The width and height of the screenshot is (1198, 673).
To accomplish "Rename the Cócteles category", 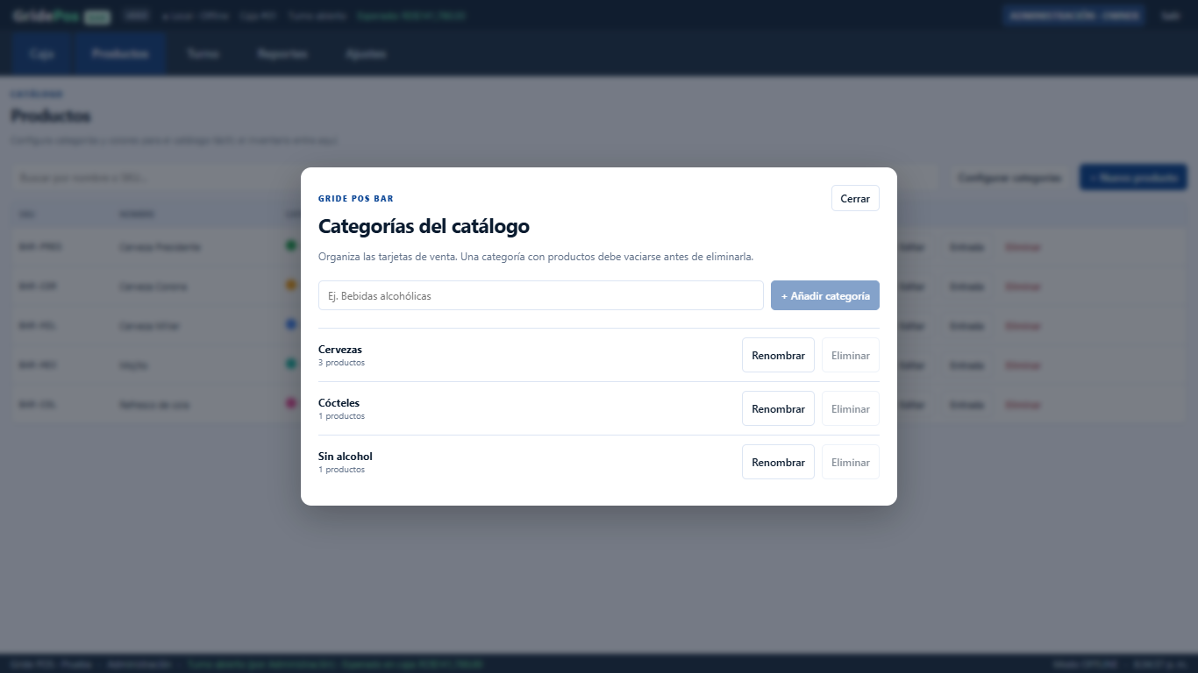I will [x=778, y=408].
